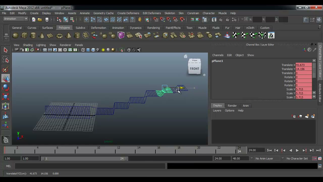Click the range slider bar end handle

click(x=127, y=158)
